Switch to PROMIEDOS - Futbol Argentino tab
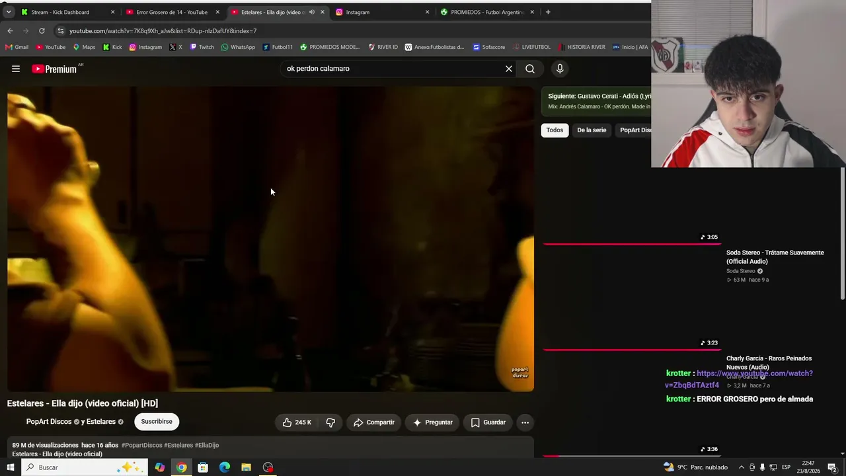This screenshot has height=476, width=846. 487,12
